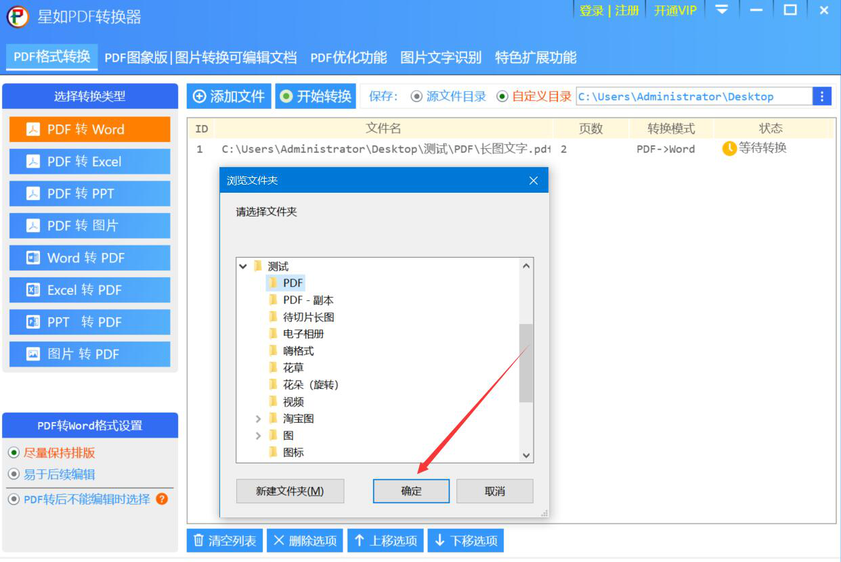This screenshot has width=841, height=562.
Task: Click the ID column header
Action: [x=202, y=128]
